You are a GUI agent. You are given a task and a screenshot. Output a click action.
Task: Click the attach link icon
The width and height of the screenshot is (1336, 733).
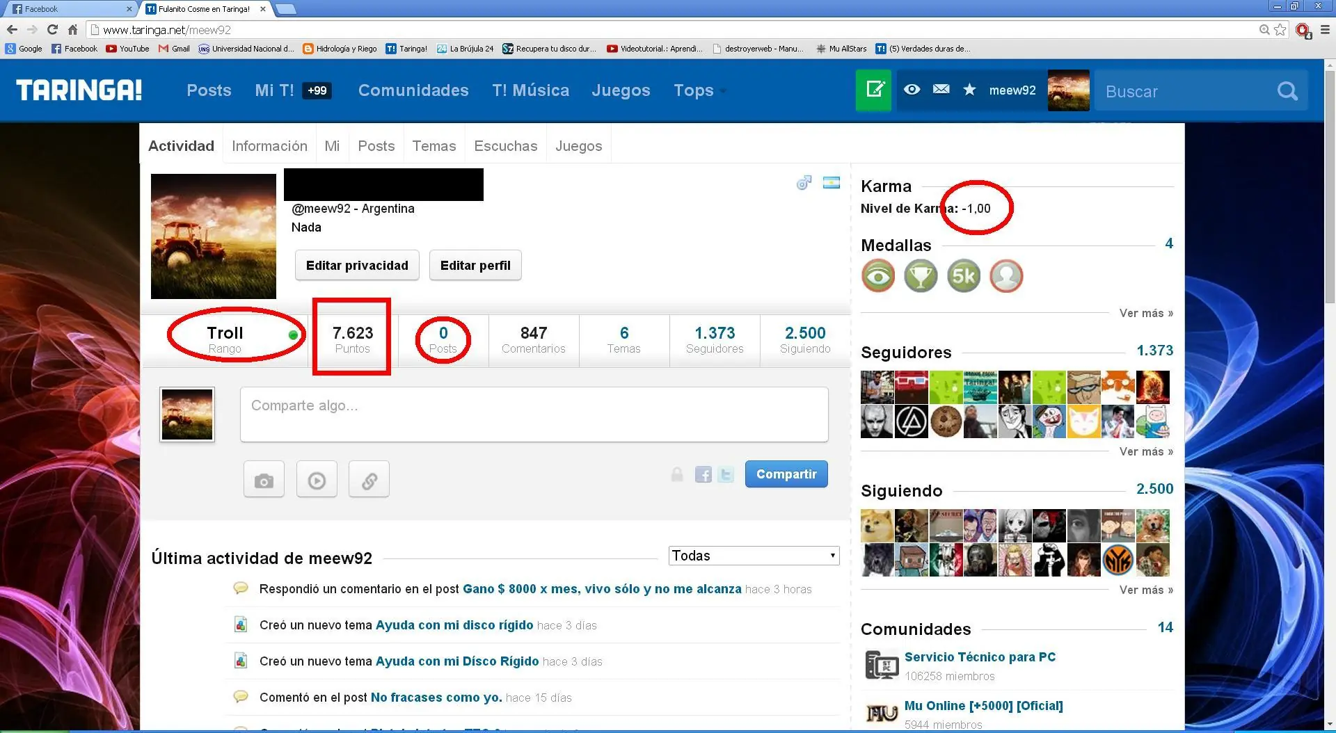369,479
